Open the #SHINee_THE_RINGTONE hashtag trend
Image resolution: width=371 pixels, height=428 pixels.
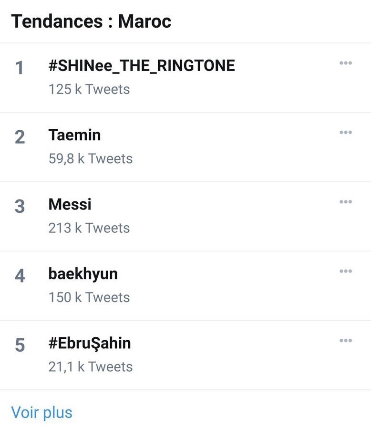[142, 66]
